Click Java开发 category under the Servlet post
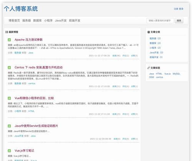192x161 pixels. (x=19, y=136)
